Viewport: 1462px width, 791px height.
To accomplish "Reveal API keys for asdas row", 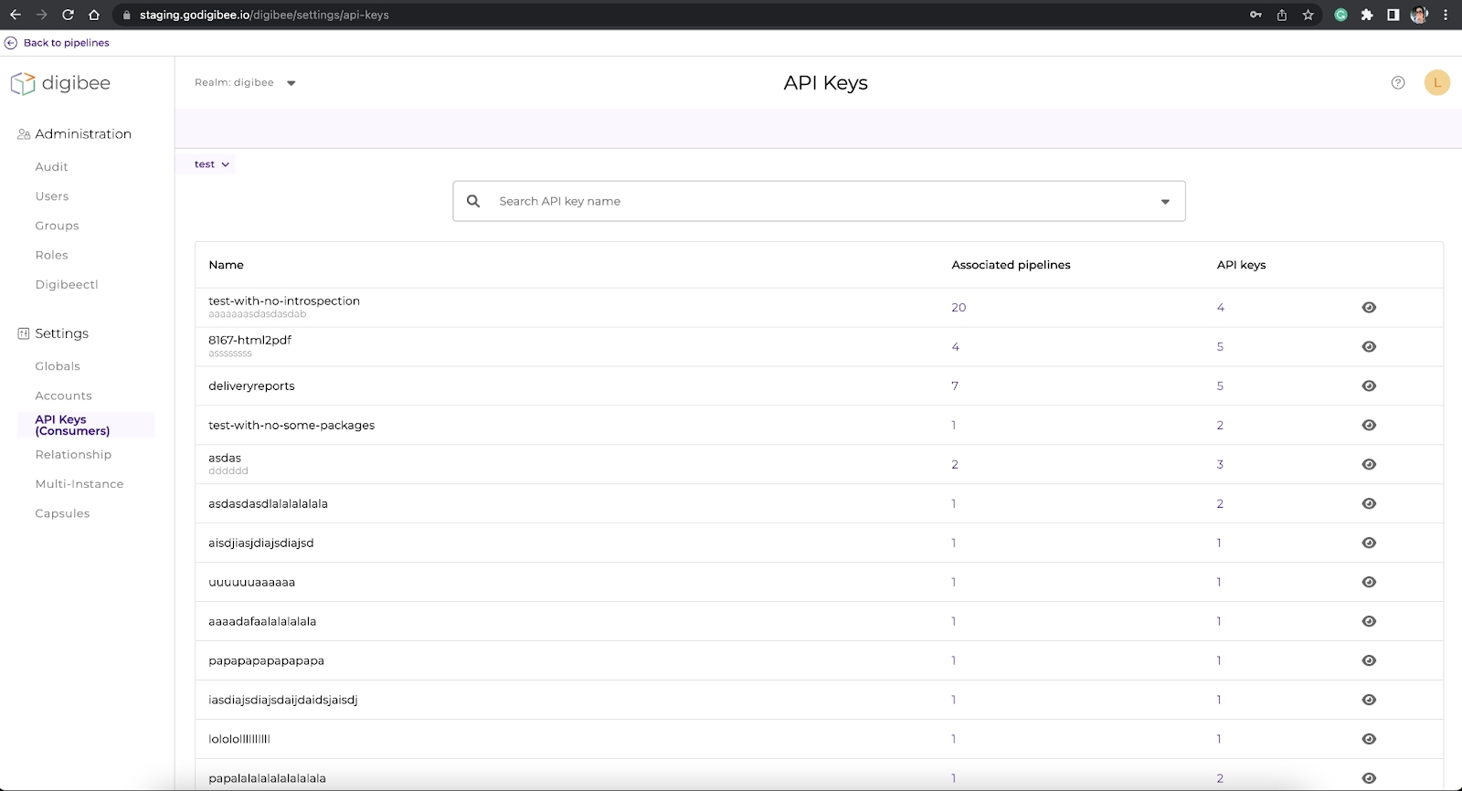I will point(1368,465).
